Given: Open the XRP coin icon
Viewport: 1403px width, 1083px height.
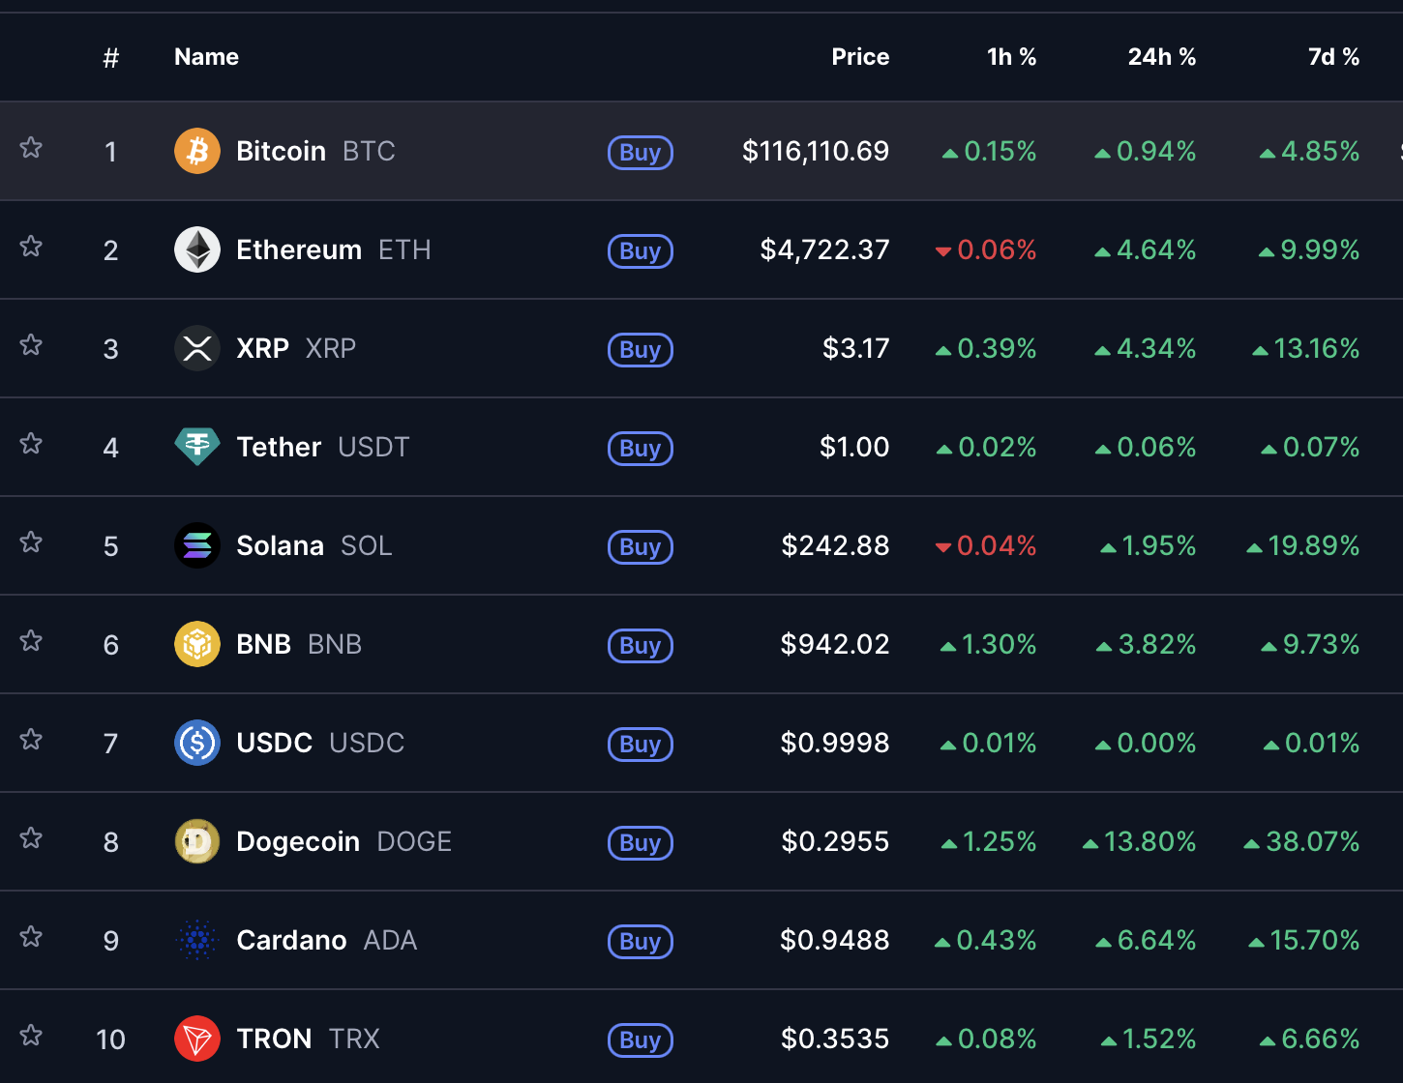Looking at the screenshot, I should click(x=197, y=348).
